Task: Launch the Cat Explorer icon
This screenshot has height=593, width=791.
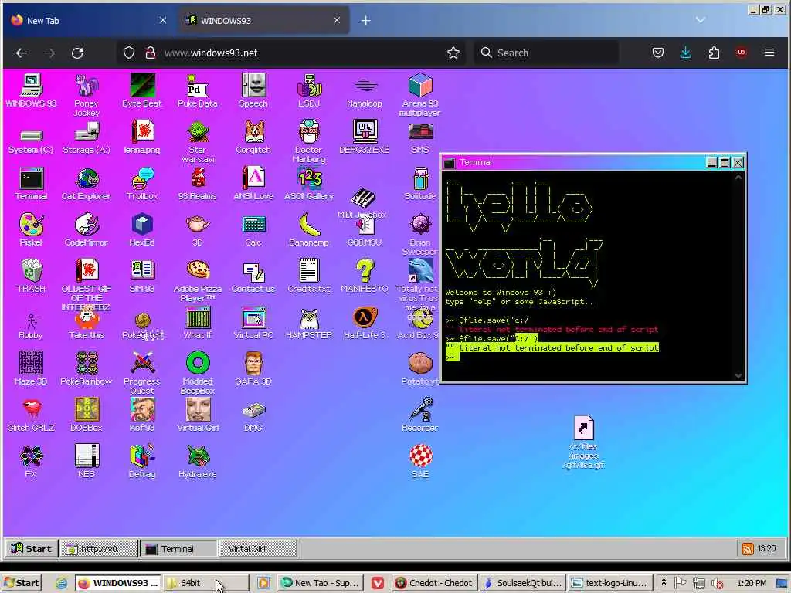Action: 87,184
